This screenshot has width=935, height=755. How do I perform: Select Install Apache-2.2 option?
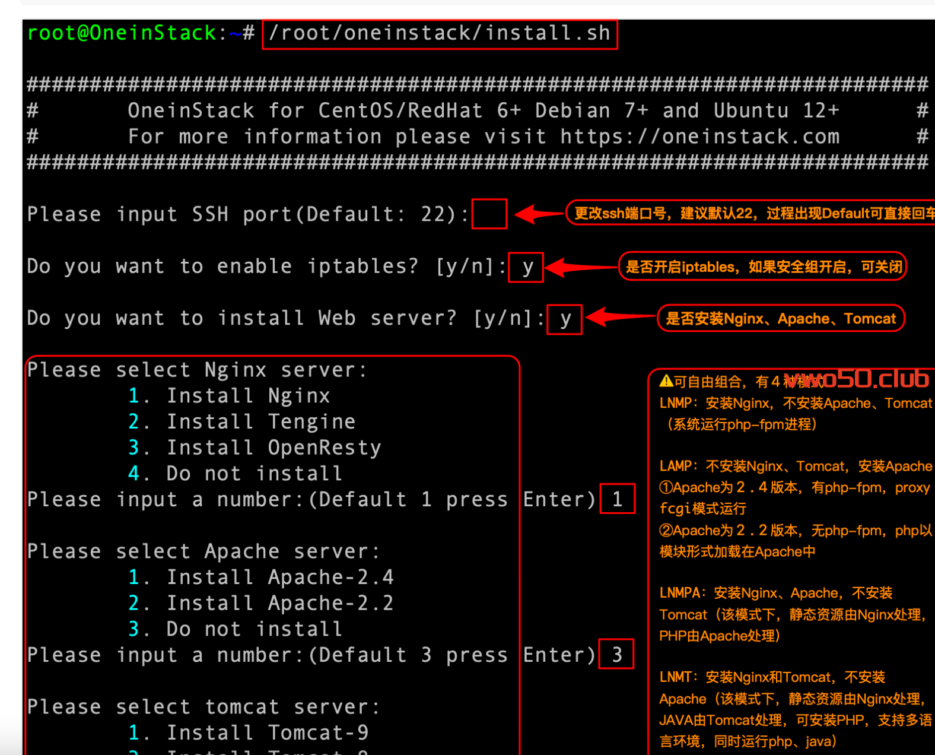pos(279,603)
